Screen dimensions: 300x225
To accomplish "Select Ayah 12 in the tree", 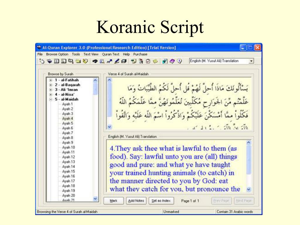I will (x=69, y=157).
